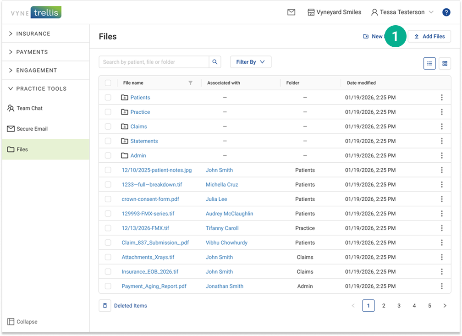The height and width of the screenshot is (336, 462).
Task: Click the search by patient, file or folder field
Action: [x=154, y=62]
